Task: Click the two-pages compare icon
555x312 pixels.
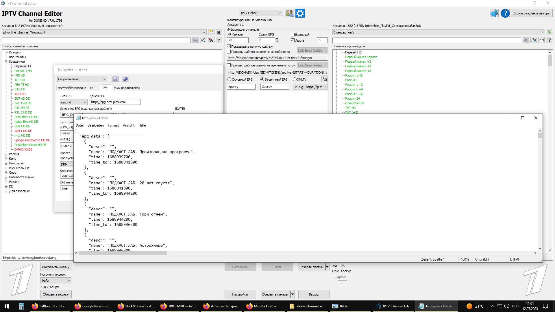Action: tap(541, 40)
